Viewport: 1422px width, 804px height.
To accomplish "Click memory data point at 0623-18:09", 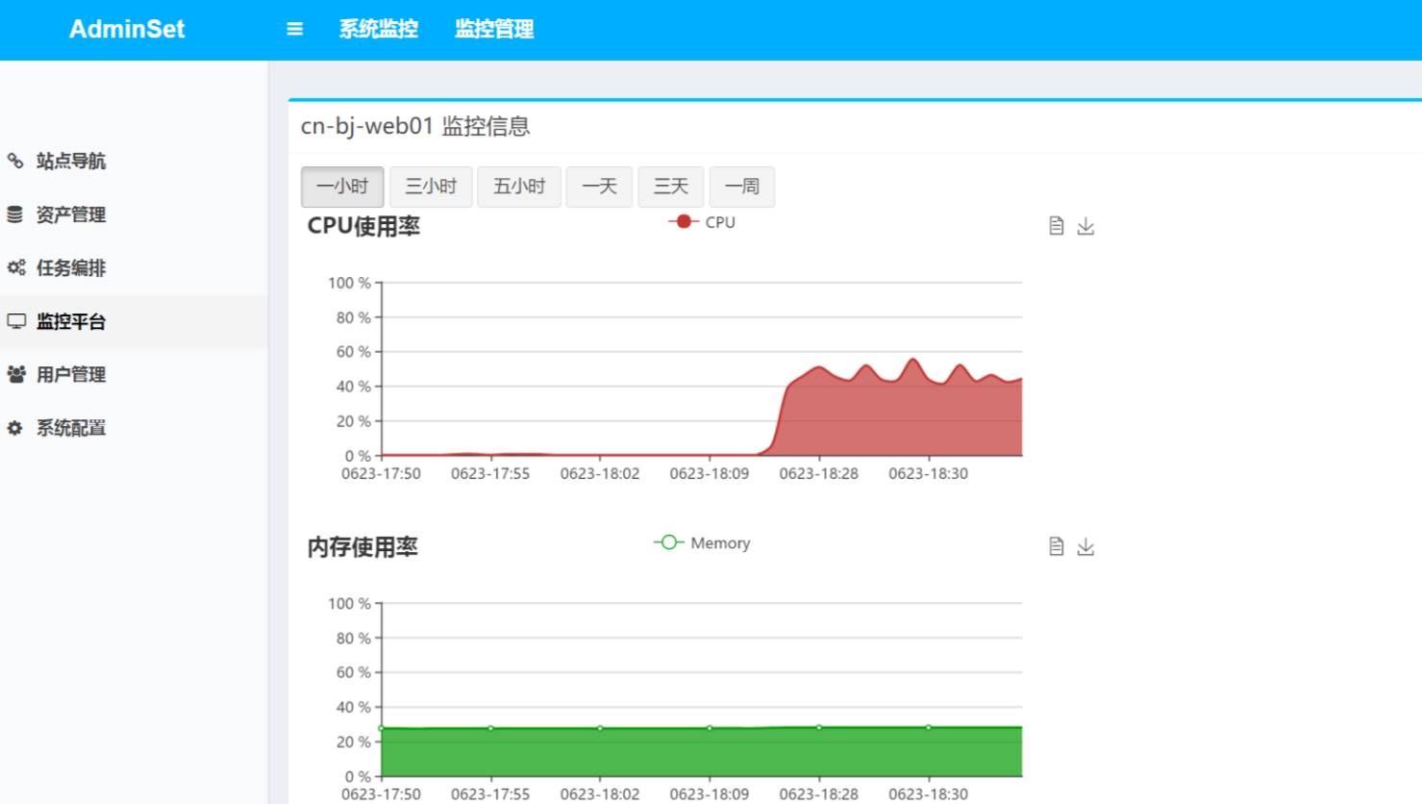I will 710,728.
